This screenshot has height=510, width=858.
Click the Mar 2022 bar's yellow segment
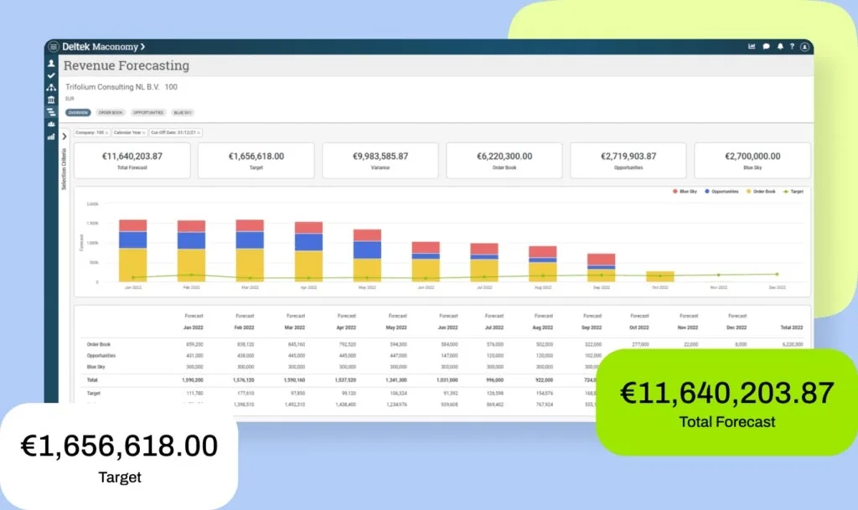250,265
